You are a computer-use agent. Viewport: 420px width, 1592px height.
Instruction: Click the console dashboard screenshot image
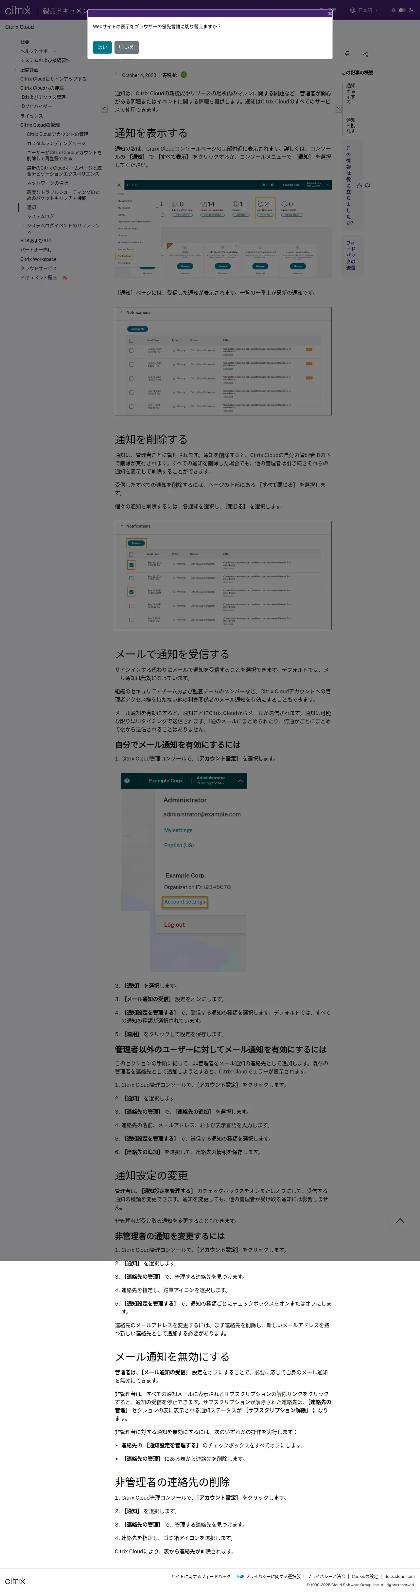(x=223, y=229)
